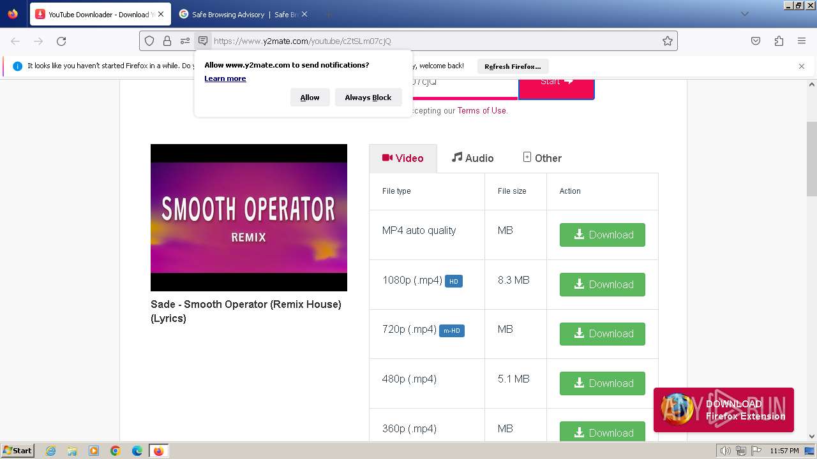817x459 pixels.
Task: Open the Firefox application menu
Action: point(802,41)
